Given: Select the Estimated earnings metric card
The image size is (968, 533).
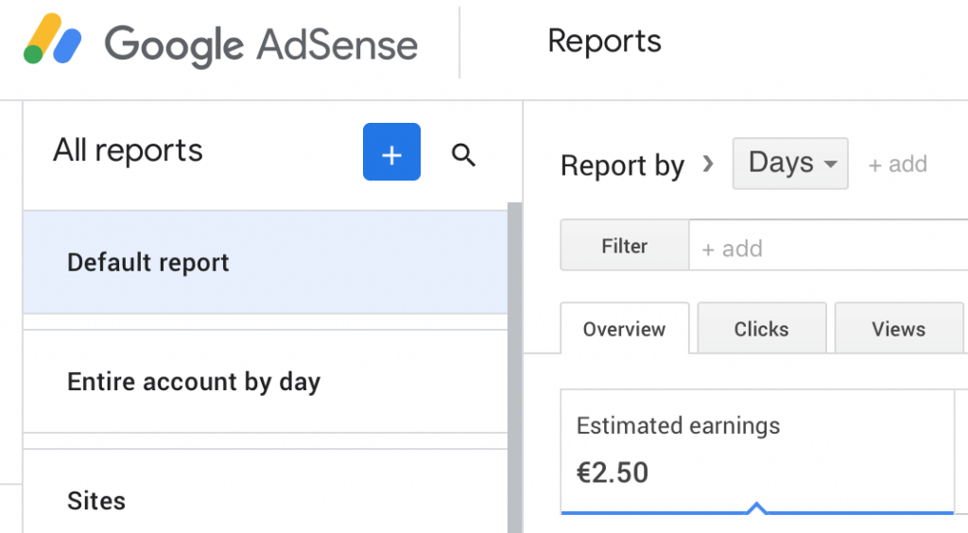Looking at the screenshot, I should 757,451.
